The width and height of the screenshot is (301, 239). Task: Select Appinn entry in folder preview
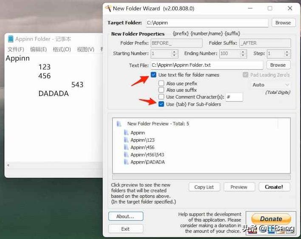tap(138, 132)
